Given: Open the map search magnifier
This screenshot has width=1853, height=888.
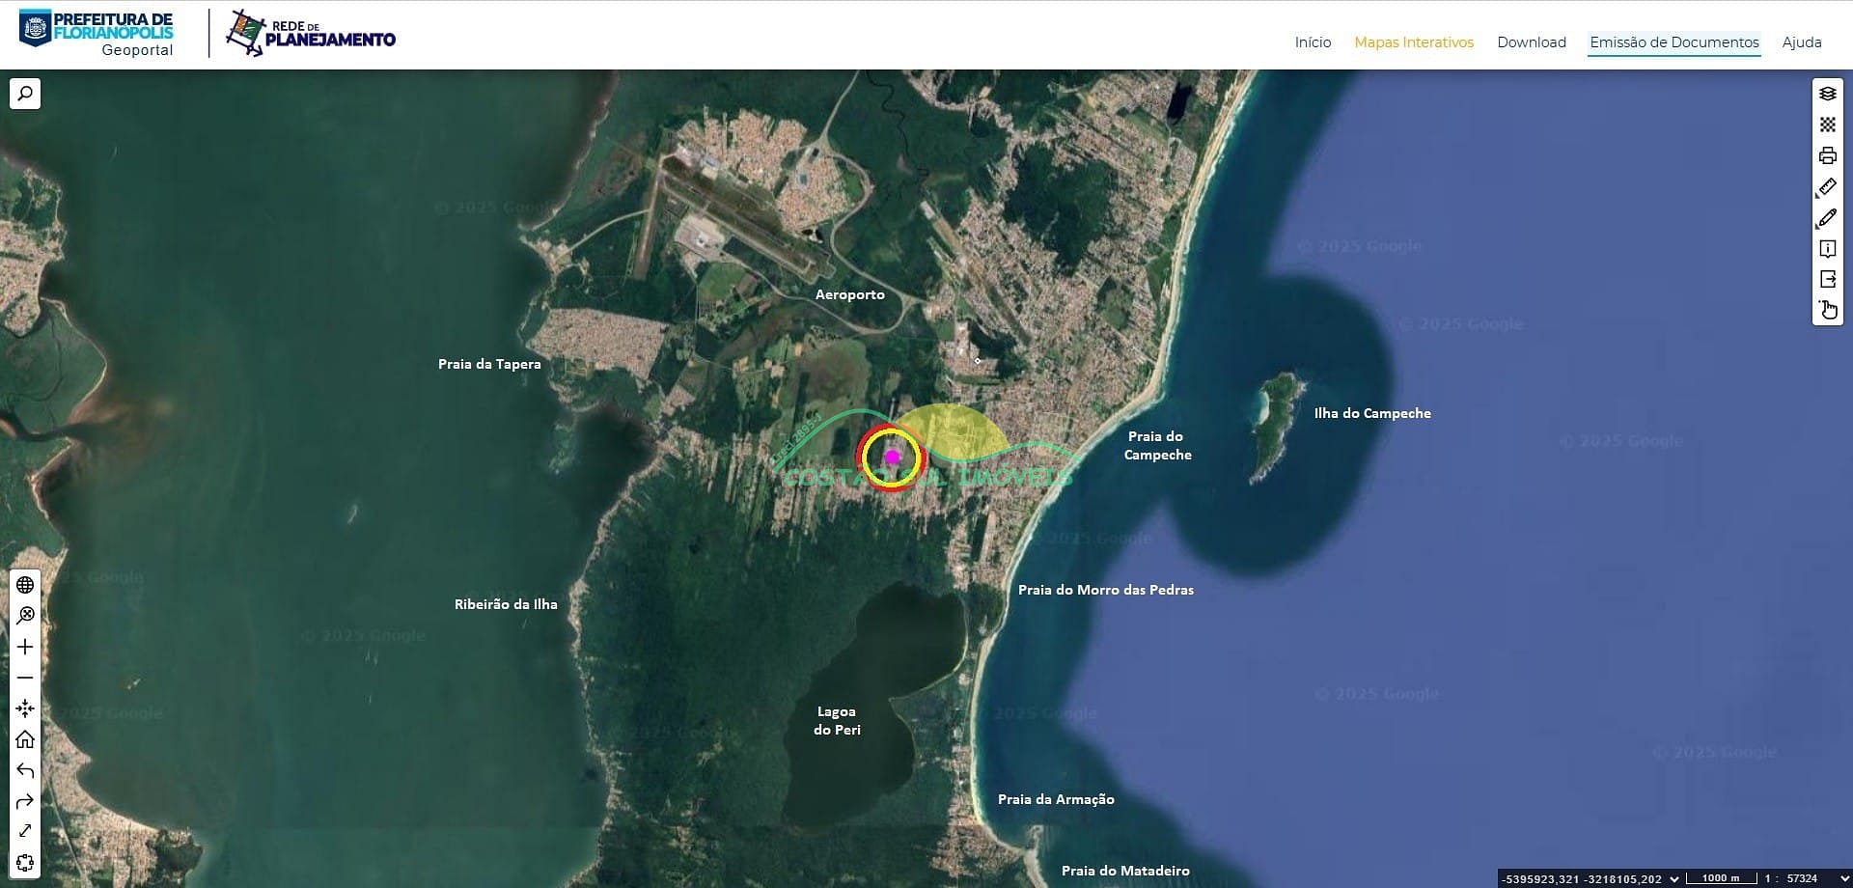Looking at the screenshot, I should 25,94.
